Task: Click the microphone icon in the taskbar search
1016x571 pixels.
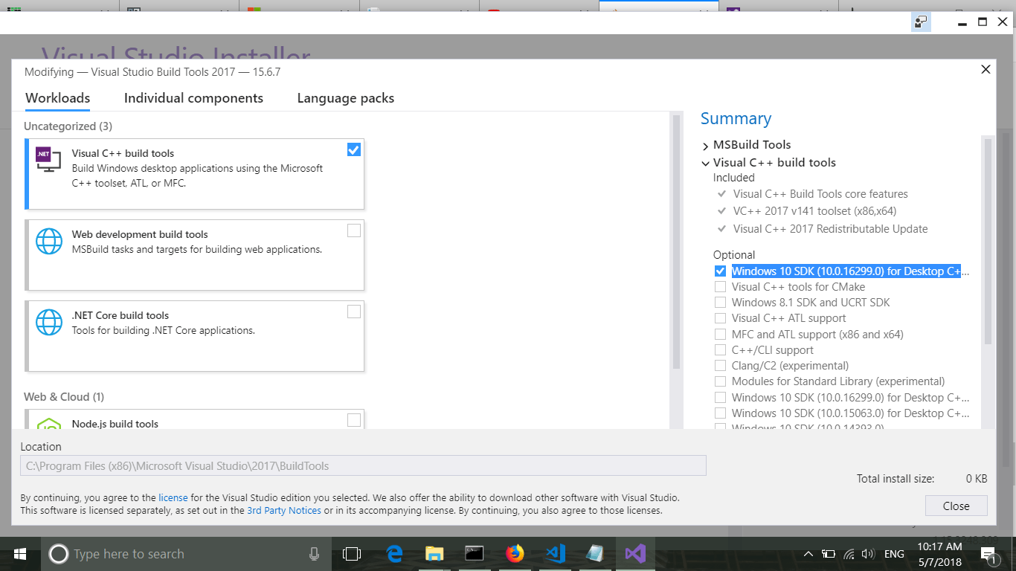Action: point(314,554)
